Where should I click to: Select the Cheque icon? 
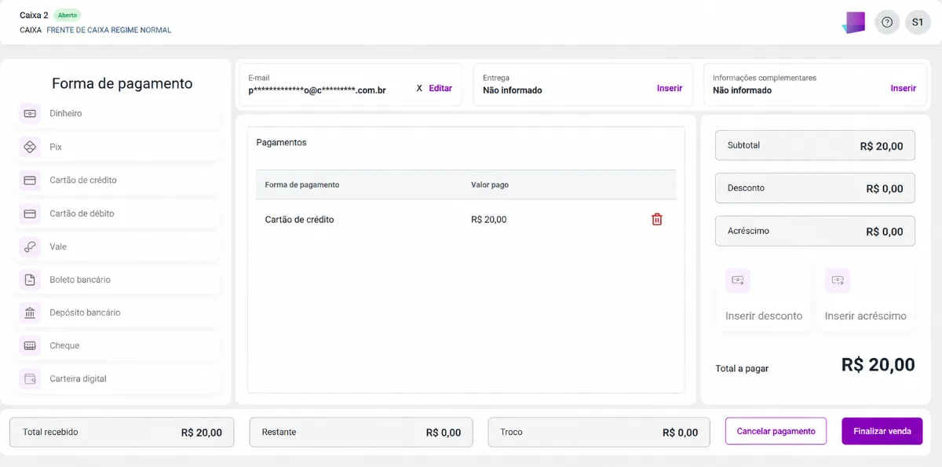click(x=30, y=345)
